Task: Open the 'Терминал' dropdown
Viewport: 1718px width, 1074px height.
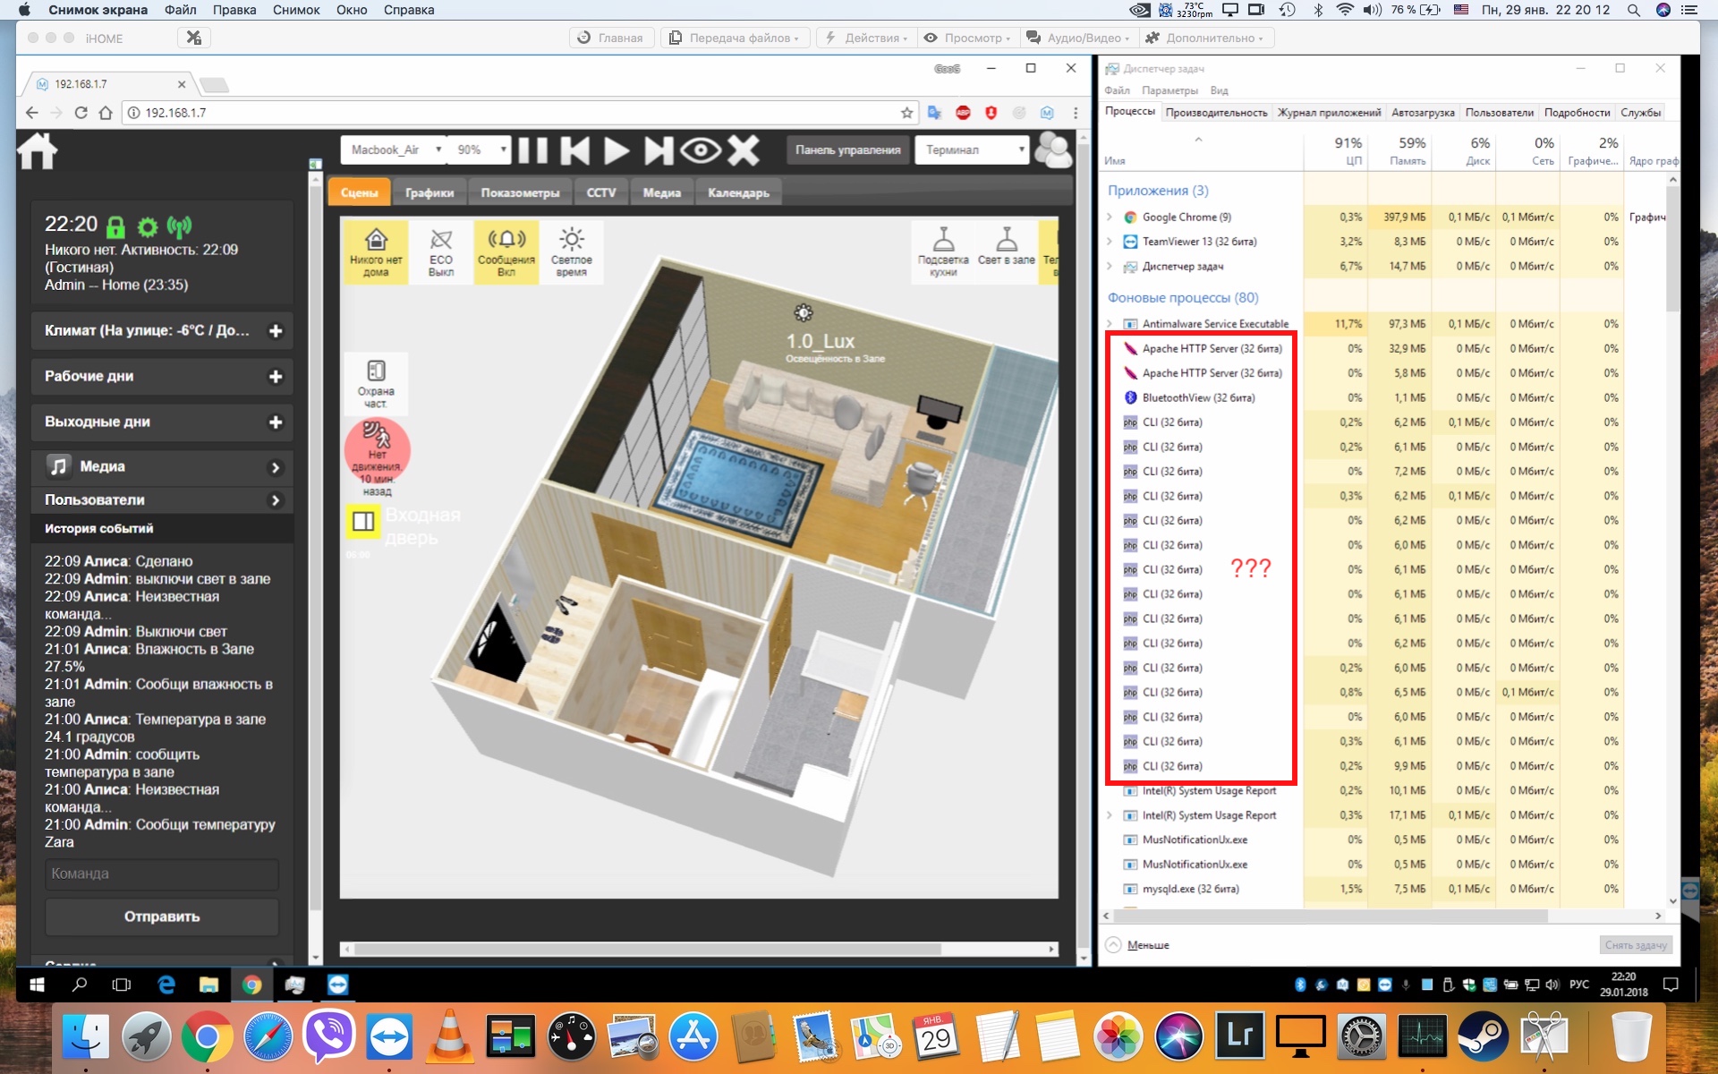Action: tap(974, 149)
